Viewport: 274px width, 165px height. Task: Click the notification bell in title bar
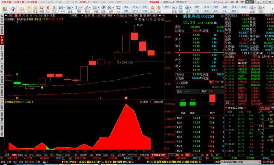tap(237, 2)
